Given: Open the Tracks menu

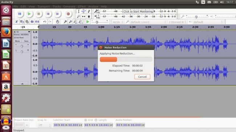Looking at the screenshot, I should [x=57, y=7].
